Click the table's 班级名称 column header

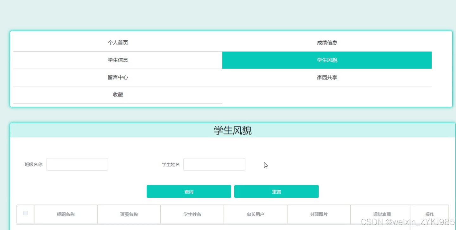click(129, 215)
